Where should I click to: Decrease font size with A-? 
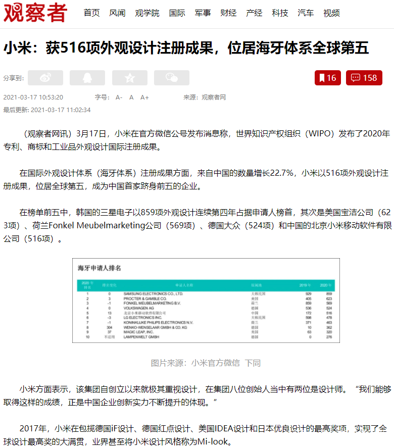point(119,97)
